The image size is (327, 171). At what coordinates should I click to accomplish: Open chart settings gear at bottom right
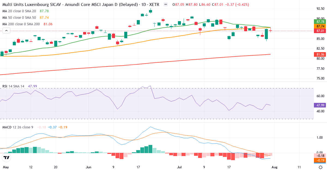tap(320, 167)
